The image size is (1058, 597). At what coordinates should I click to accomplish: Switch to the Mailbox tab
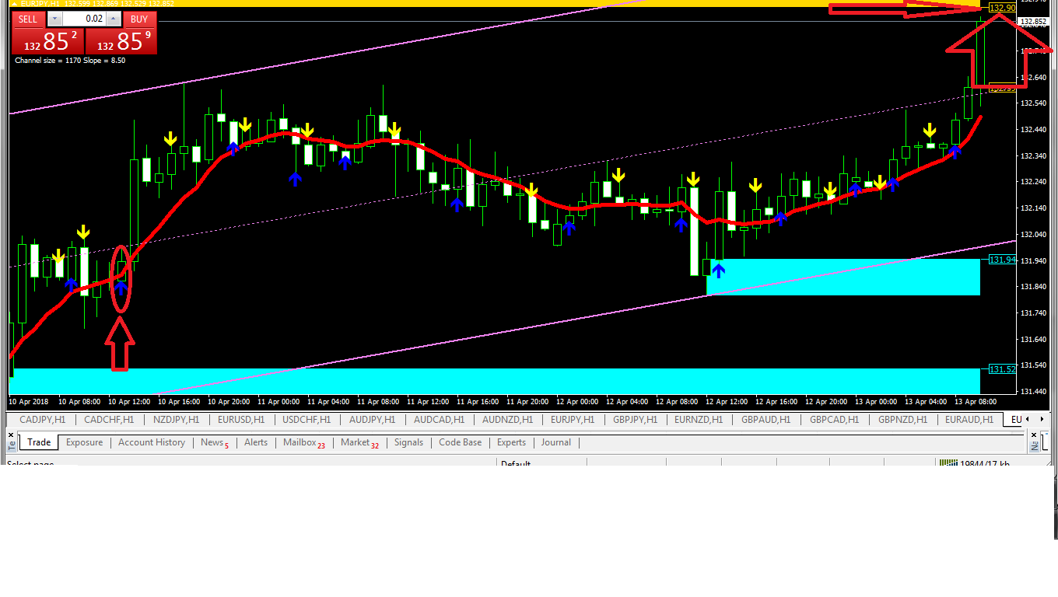(x=300, y=442)
